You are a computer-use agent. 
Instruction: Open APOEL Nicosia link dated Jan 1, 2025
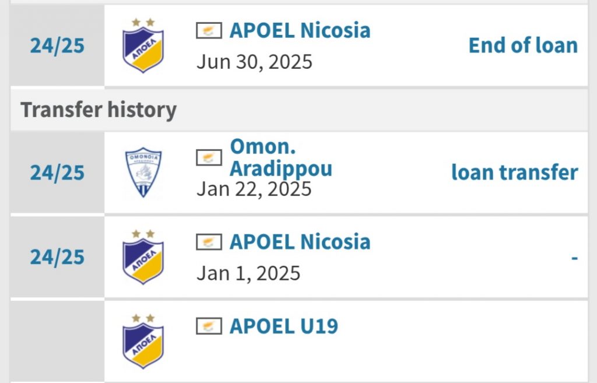click(300, 242)
